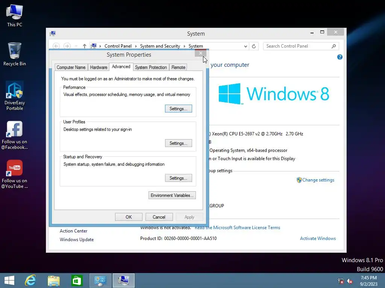Screen dimensions: 385x288
Task: Close the System Properties dialog
Action: 201,53
